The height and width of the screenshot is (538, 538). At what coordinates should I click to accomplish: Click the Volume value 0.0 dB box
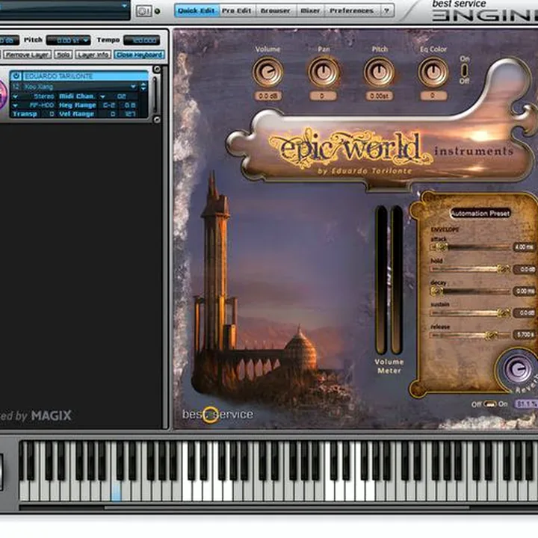pos(268,96)
